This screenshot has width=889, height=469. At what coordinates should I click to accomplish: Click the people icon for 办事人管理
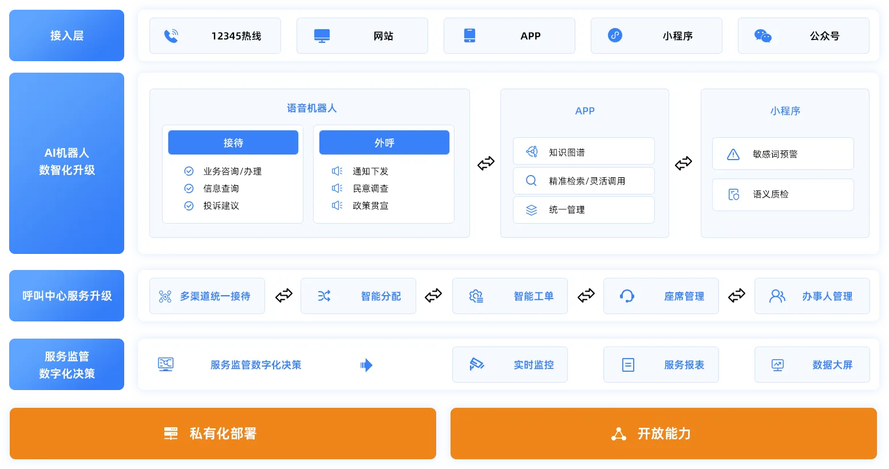[x=777, y=296]
